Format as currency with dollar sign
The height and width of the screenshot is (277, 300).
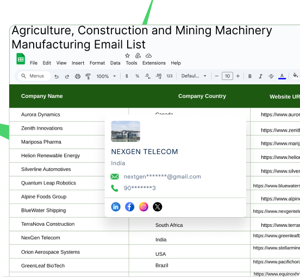127,76
